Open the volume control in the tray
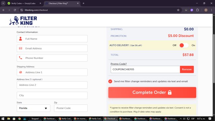The image size is (215, 121). point(184,119)
